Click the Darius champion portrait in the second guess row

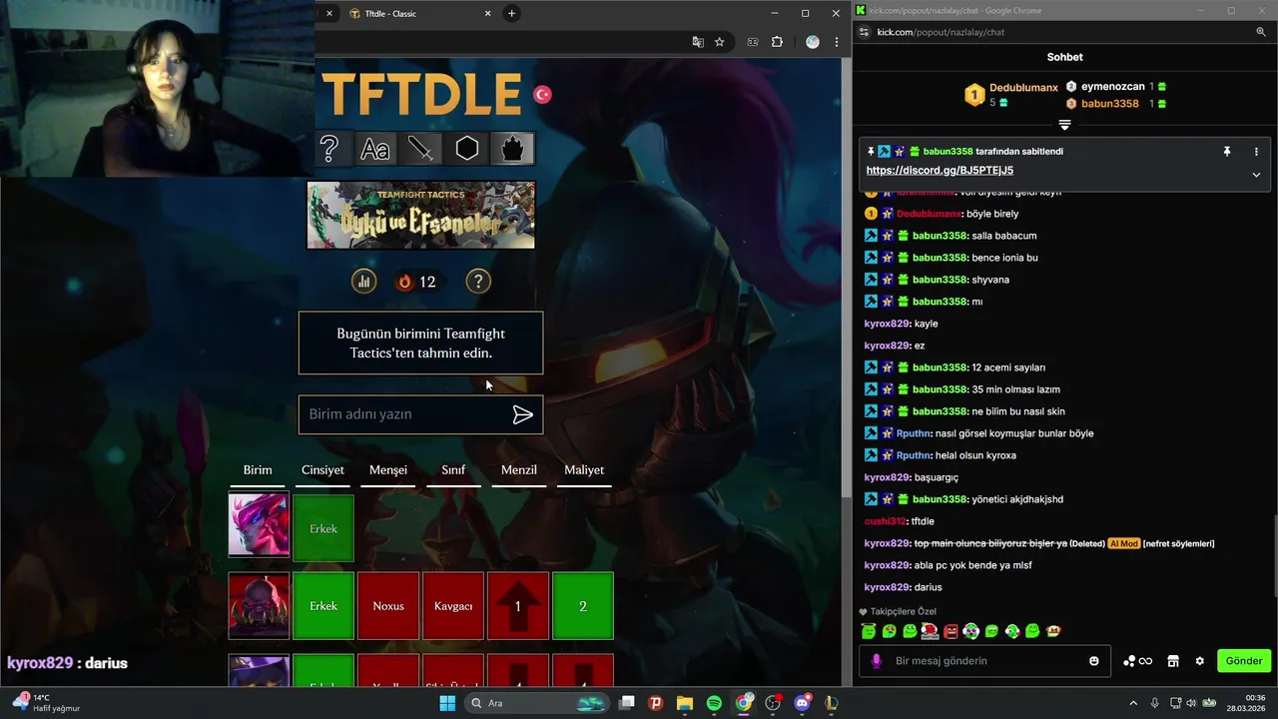click(259, 605)
